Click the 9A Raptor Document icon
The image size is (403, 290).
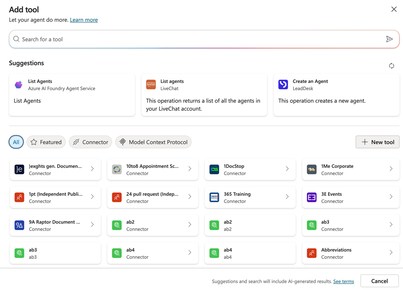[19, 225]
